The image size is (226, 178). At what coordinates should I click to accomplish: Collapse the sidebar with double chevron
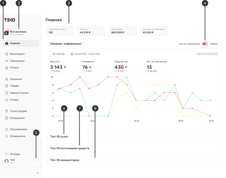(x=38, y=173)
